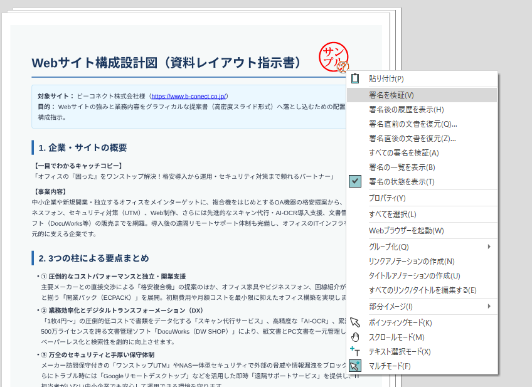
Task: Select the pointing mode arrow icon
Action: (355, 322)
